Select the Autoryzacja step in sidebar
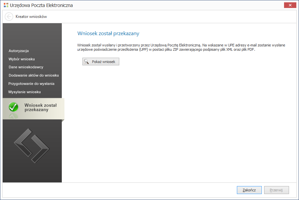 (19, 51)
